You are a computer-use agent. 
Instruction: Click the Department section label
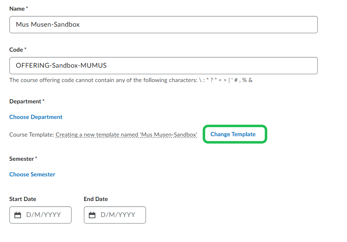click(x=25, y=101)
